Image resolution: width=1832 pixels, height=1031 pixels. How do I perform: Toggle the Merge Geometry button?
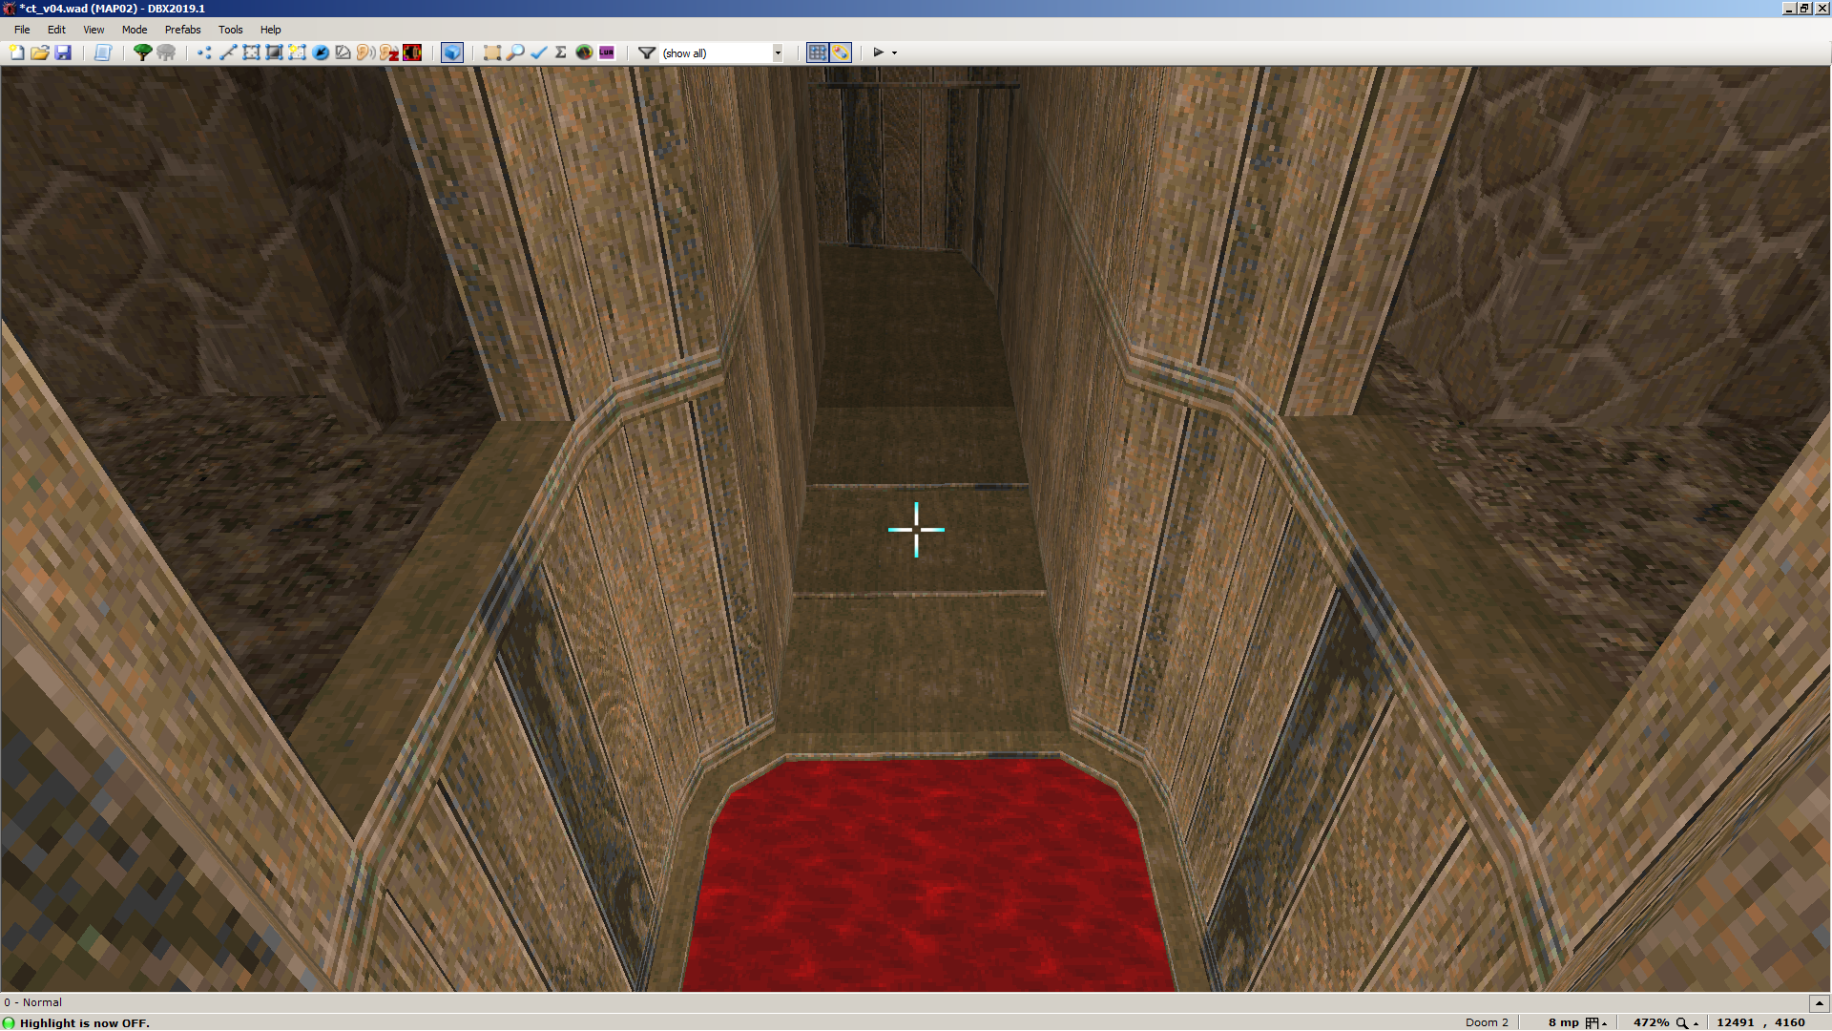(841, 53)
